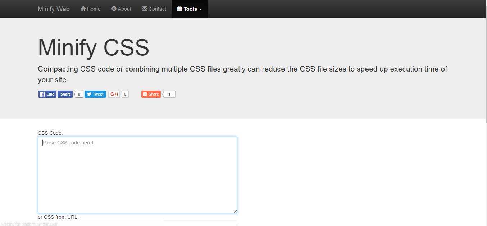Open the Minify Web brand link
This screenshot has width=487, height=226.
click(x=54, y=9)
